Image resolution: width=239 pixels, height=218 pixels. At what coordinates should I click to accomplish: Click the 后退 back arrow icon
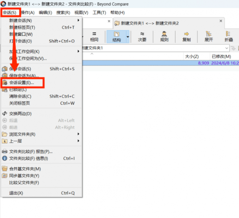click(5, 121)
